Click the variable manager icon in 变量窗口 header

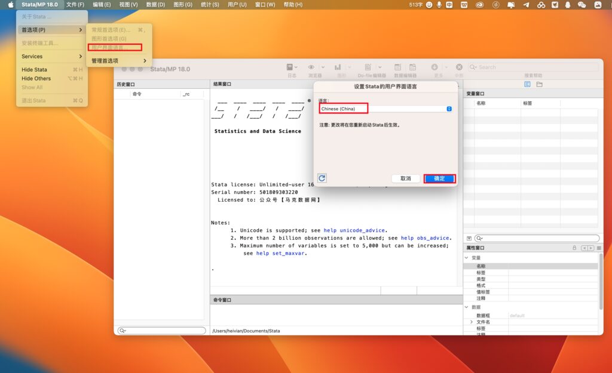coord(527,84)
